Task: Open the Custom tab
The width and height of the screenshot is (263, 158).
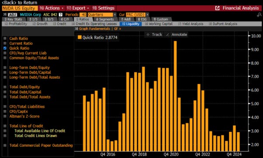Action: (161, 19)
